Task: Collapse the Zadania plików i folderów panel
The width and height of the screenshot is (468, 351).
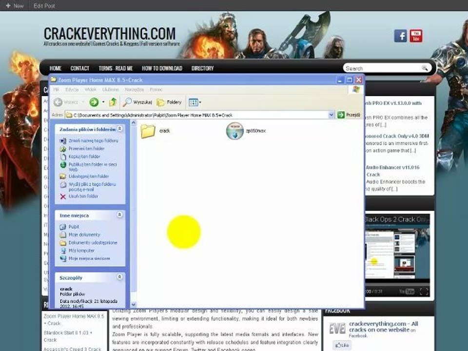Action: (x=120, y=129)
